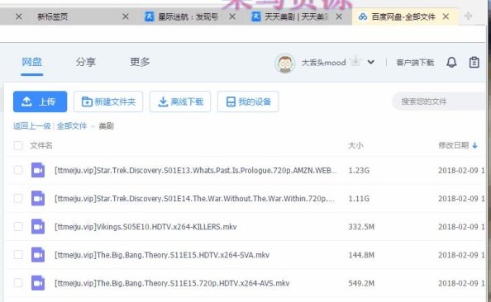Check the Vikings.S05E10 file checkbox
491x302 pixels.
pyautogui.click(x=18, y=226)
